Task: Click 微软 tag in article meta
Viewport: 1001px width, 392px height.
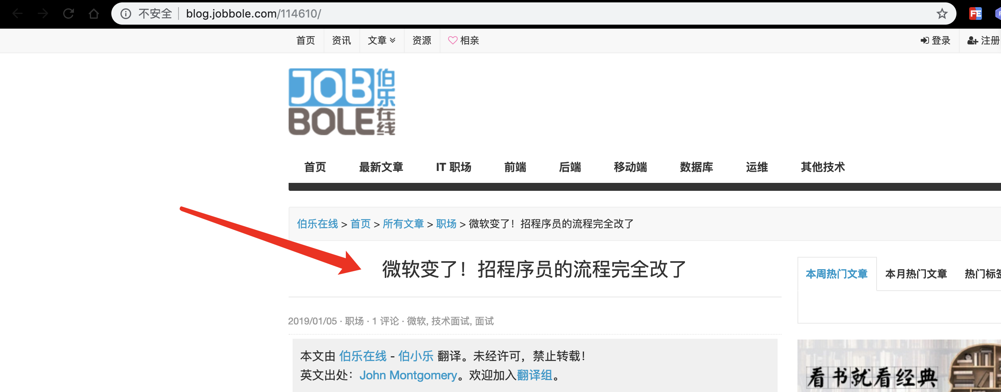Action: click(x=416, y=321)
